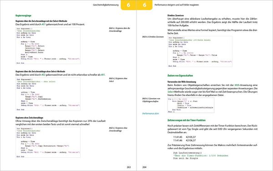The width and height of the screenshot is (273, 171).
Task: Click the code listing for Bild 6.1
Action: pos(48,45)
